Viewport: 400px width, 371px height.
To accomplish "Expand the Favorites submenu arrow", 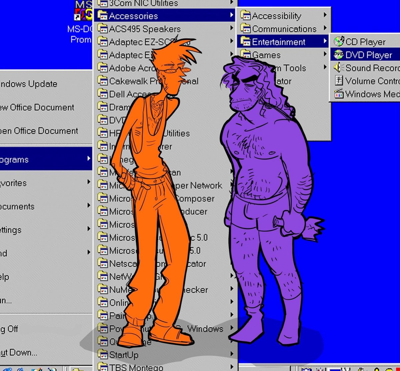I will 89,182.
